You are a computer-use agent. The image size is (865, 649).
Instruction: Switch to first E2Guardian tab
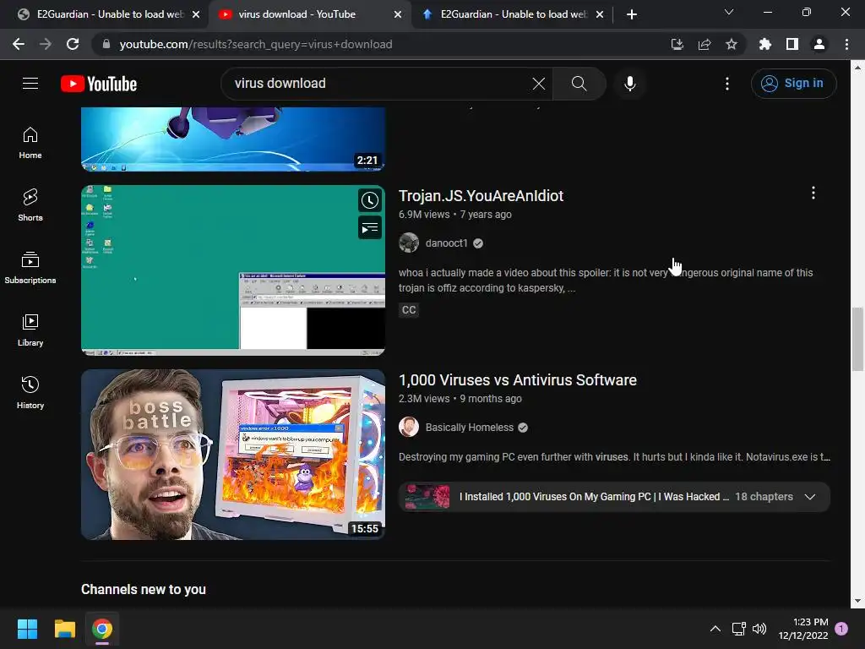click(x=109, y=14)
